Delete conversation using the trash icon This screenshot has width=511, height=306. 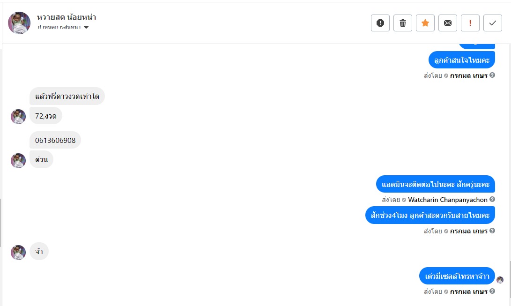click(x=403, y=23)
